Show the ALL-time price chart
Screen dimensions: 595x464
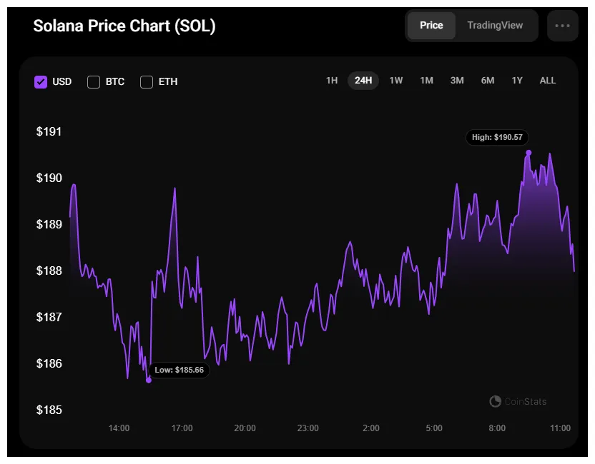pyautogui.click(x=547, y=81)
